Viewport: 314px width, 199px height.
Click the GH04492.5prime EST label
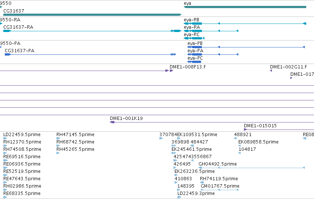pyautogui.click(x=218, y=164)
